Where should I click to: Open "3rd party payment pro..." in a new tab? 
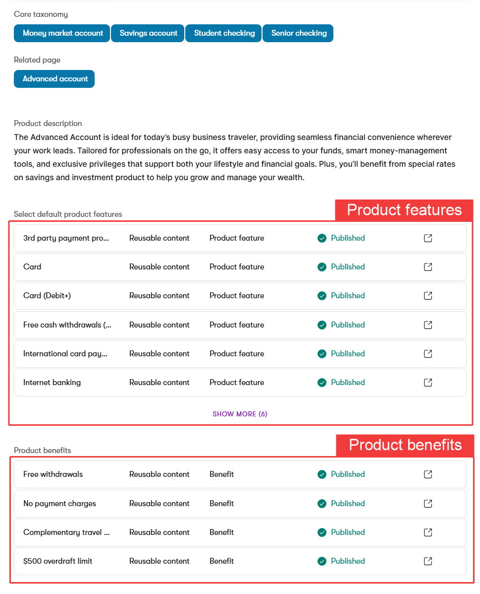[x=427, y=238]
